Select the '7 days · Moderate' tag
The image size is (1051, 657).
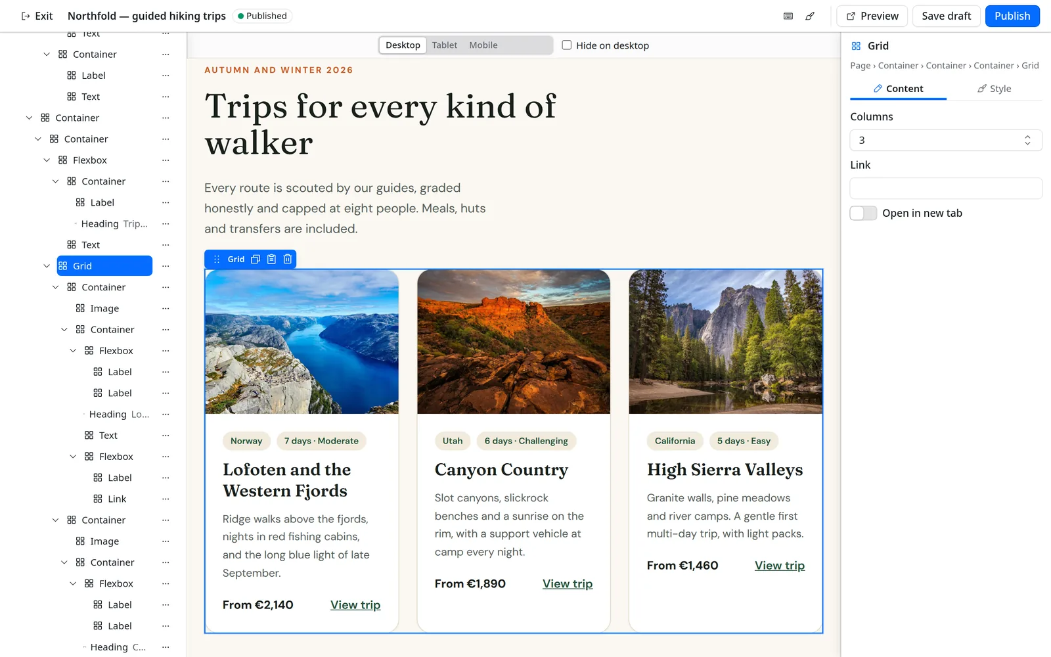click(x=321, y=442)
